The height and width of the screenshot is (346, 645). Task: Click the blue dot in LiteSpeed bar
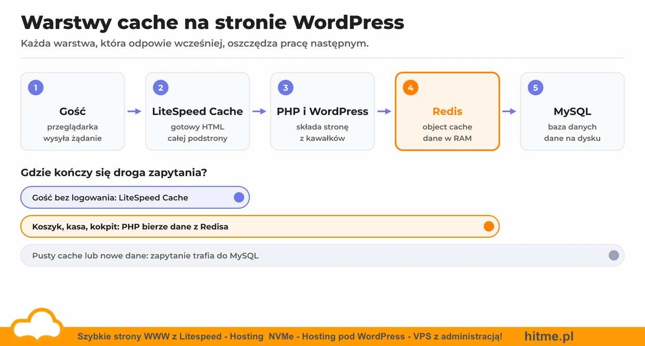[x=239, y=197]
